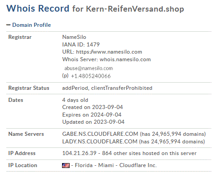Click the 'IP Location' row label
This screenshot has height=172, width=212.
pyautogui.click(x=23, y=165)
